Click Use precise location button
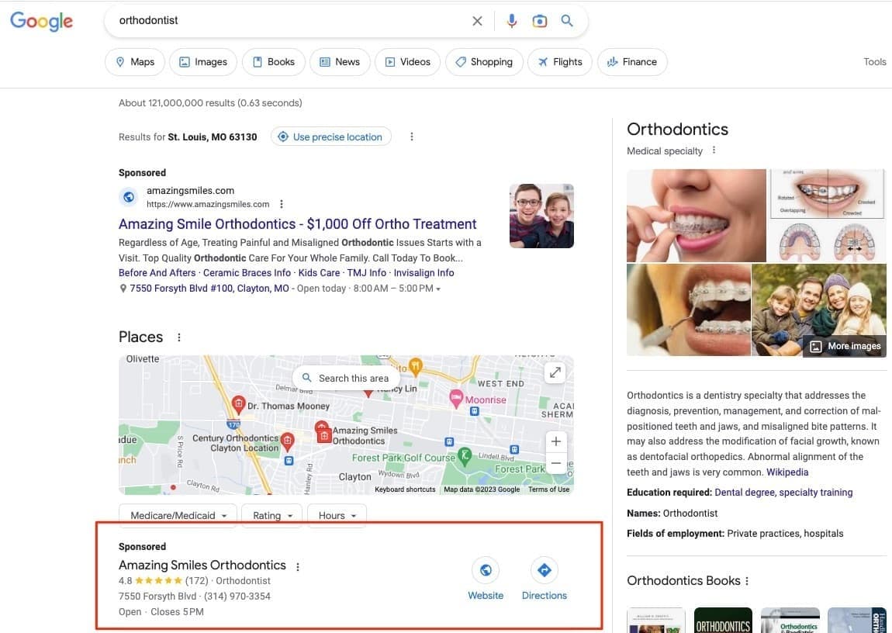 point(330,137)
